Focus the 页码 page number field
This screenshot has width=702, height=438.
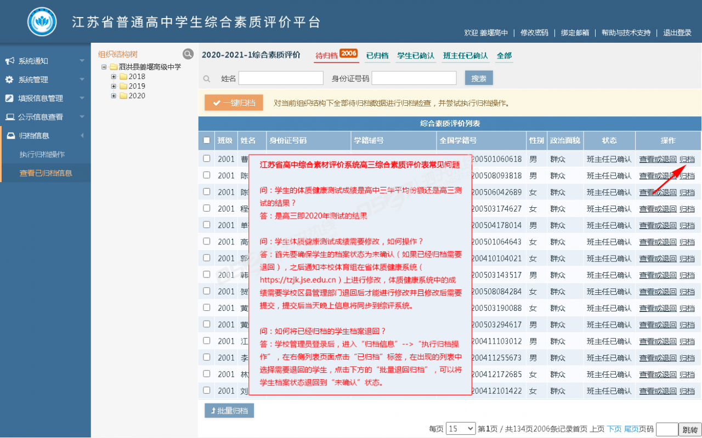(667, 429)
